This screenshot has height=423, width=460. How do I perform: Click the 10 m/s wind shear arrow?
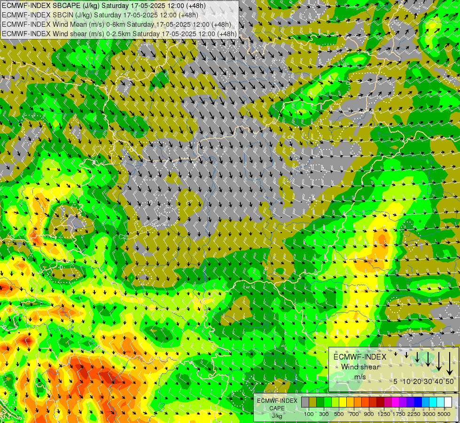(x=406, y=355)
